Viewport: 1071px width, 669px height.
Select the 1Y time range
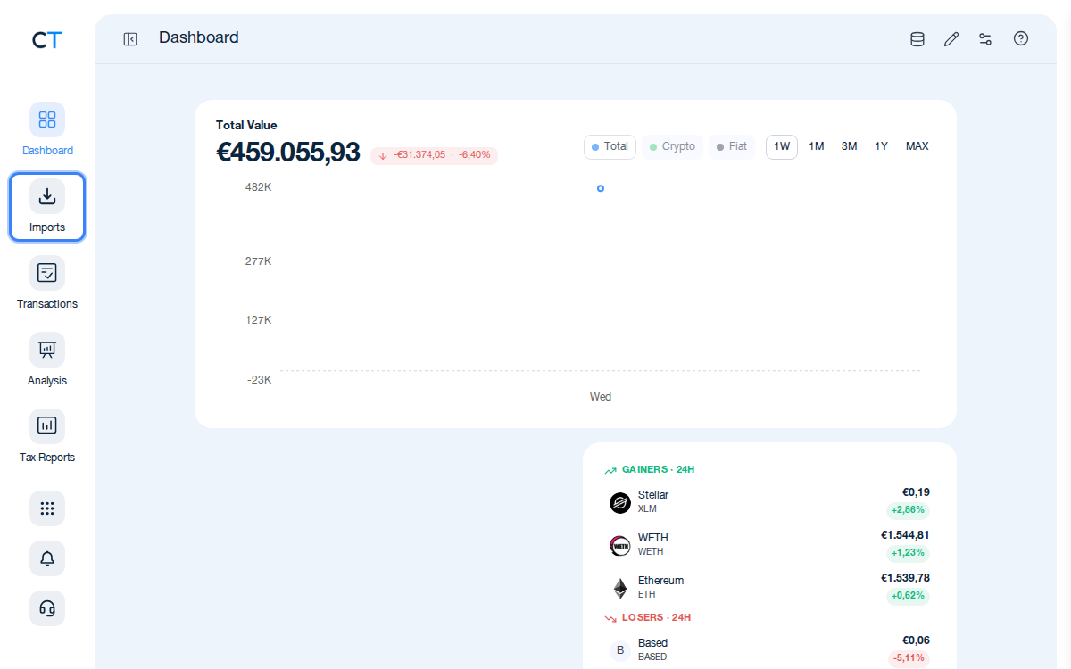(881, 147)
